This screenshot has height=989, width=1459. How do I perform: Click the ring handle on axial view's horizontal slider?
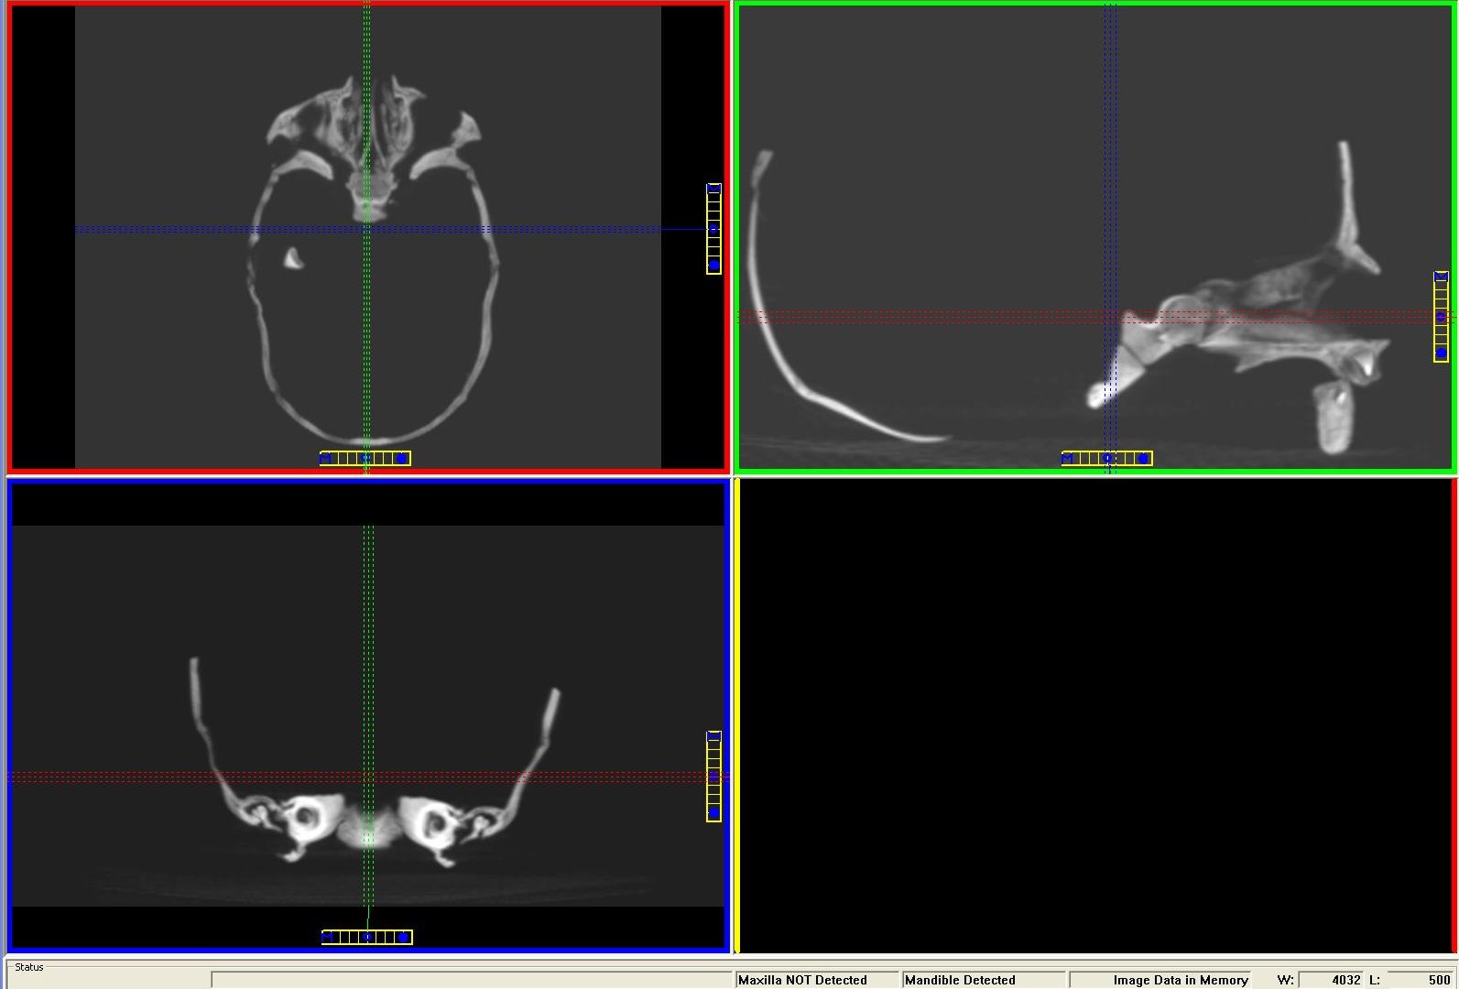coord(365,458)
